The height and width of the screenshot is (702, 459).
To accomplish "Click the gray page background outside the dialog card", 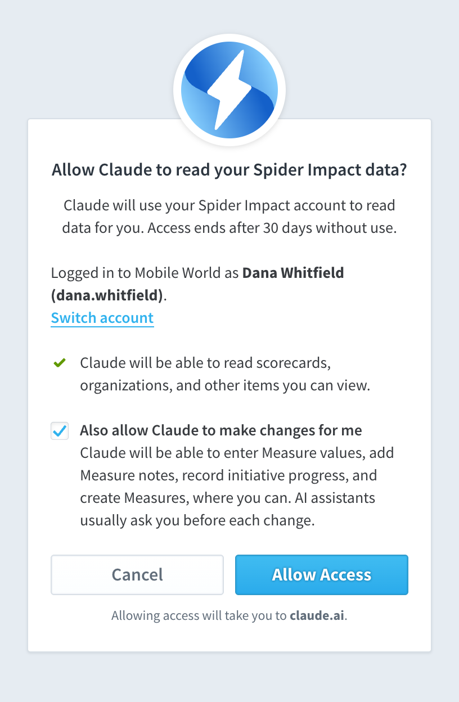I will click(x=229, y=678).
